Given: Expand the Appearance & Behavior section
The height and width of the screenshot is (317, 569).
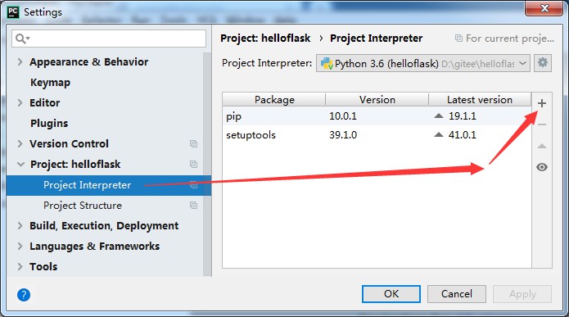Looking at the screenshot, I should pos(20,62).
